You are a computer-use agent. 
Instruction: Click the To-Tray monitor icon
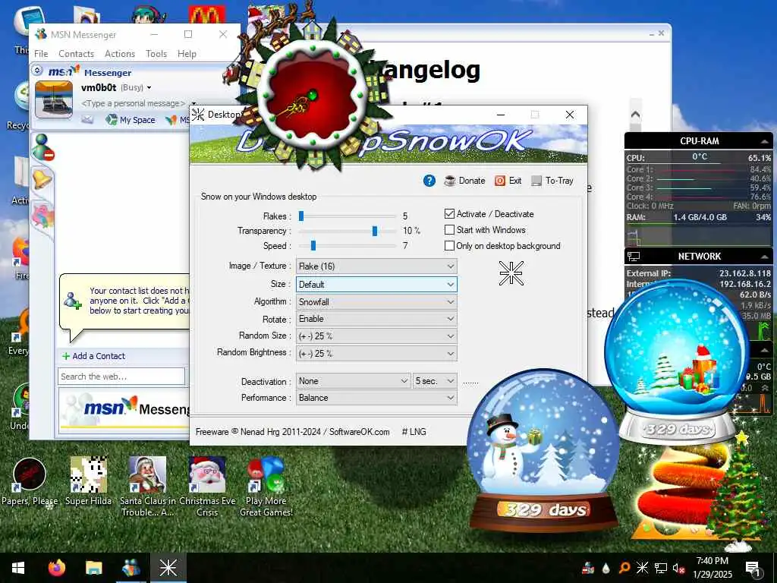click(536, 181)
